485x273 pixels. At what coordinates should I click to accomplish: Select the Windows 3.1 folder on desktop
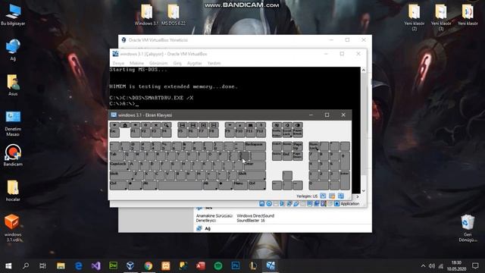coord(147,15)
